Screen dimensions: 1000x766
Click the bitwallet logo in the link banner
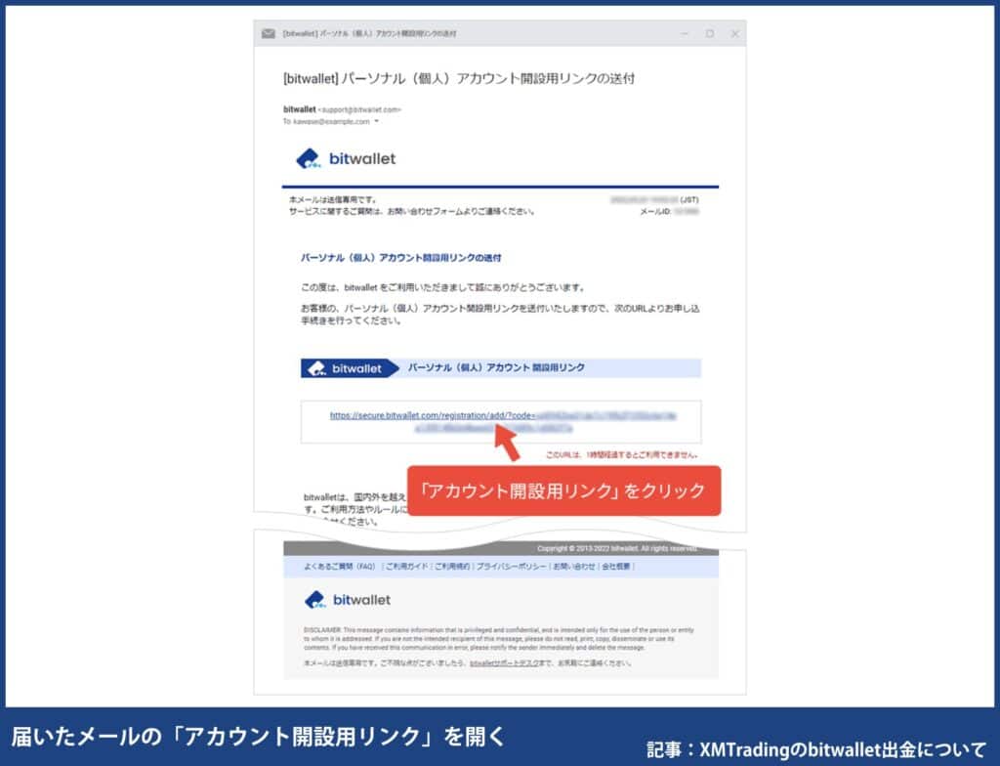(345, 368)
